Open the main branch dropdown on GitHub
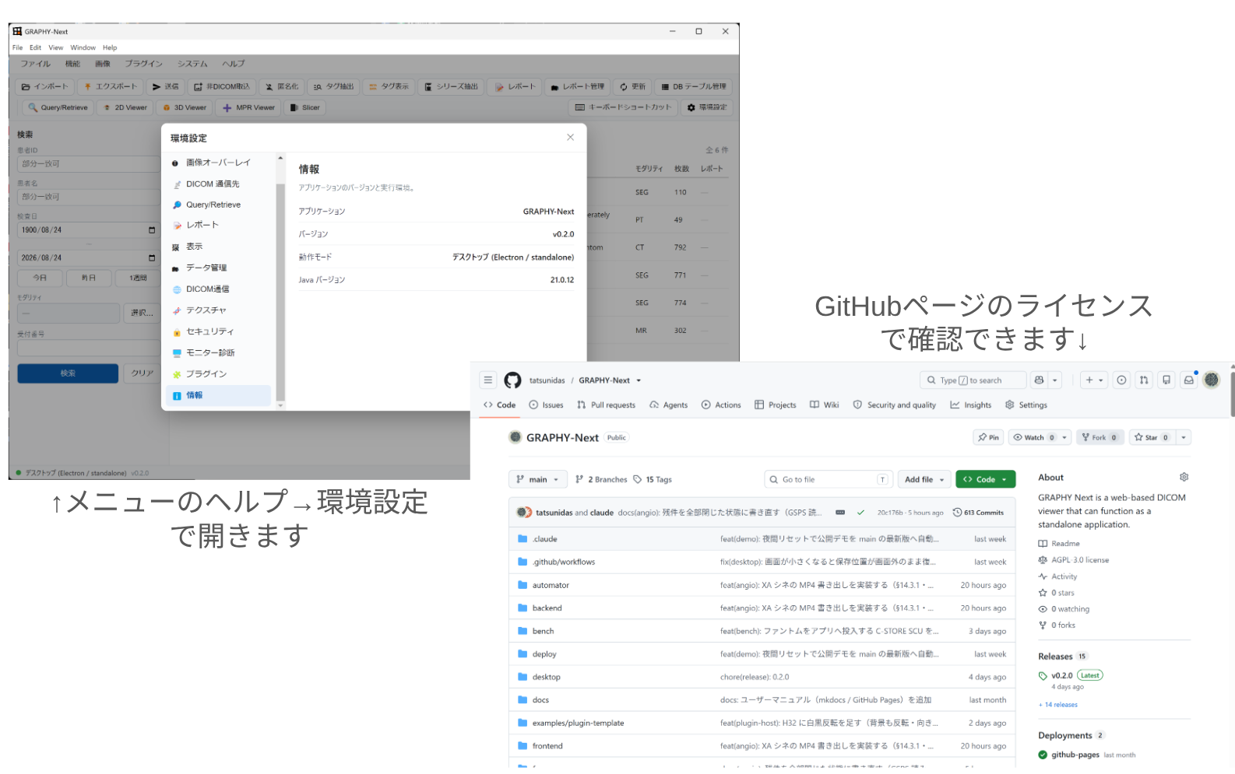This screenshot has height=774, width=1235. (x=538, y=479)
